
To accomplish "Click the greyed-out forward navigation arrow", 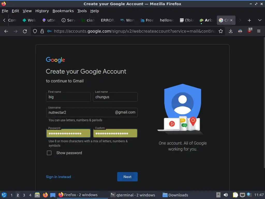I will coord(16,31).
